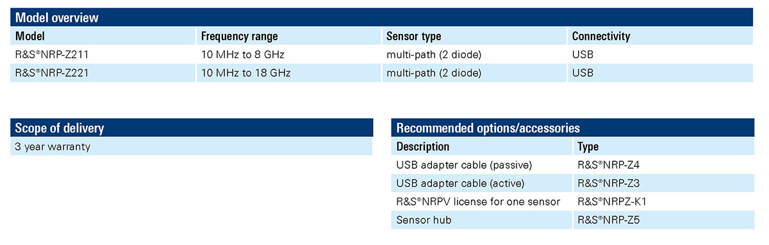
Task: Click the R&S NRPZ-K1 type cell
Action: click(664, 202)
